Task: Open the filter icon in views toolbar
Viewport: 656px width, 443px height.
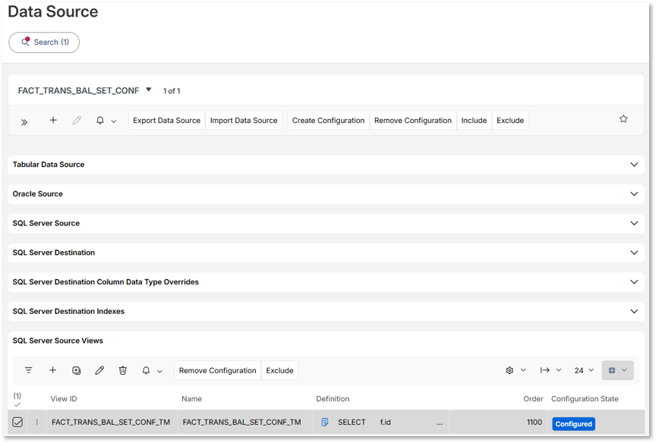Action: (28, 370)
